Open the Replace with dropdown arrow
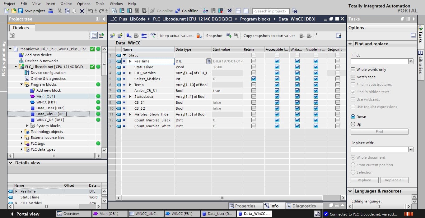 411,149
